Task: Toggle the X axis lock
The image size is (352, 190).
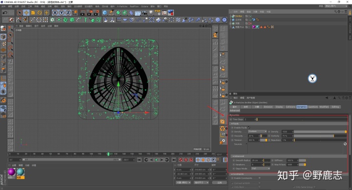Action: tap(55, 13)
